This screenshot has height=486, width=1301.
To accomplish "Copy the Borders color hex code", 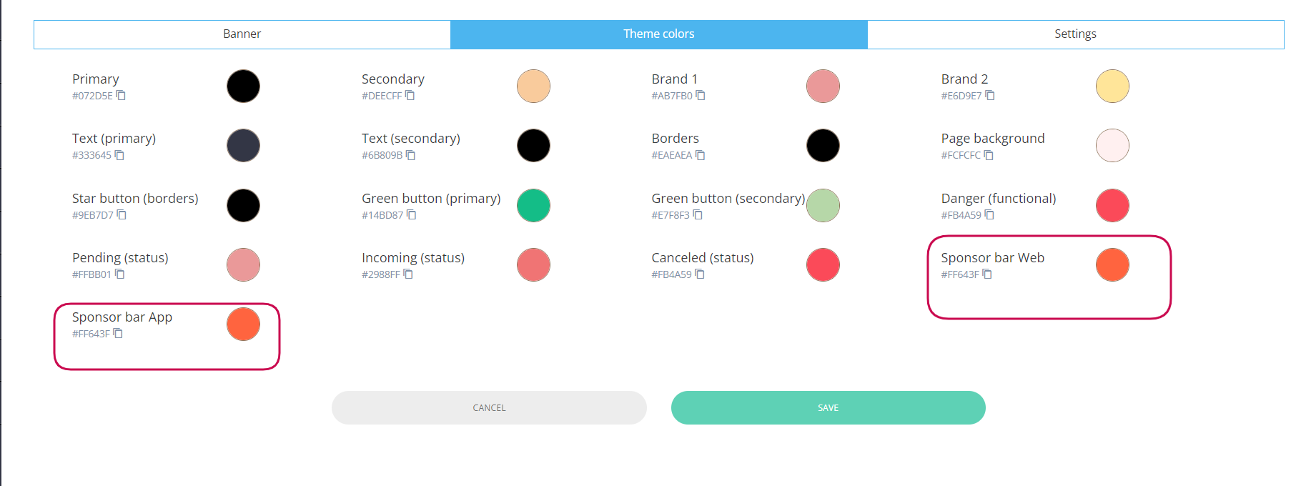I will pyautogui.click(x=701, y=155).
